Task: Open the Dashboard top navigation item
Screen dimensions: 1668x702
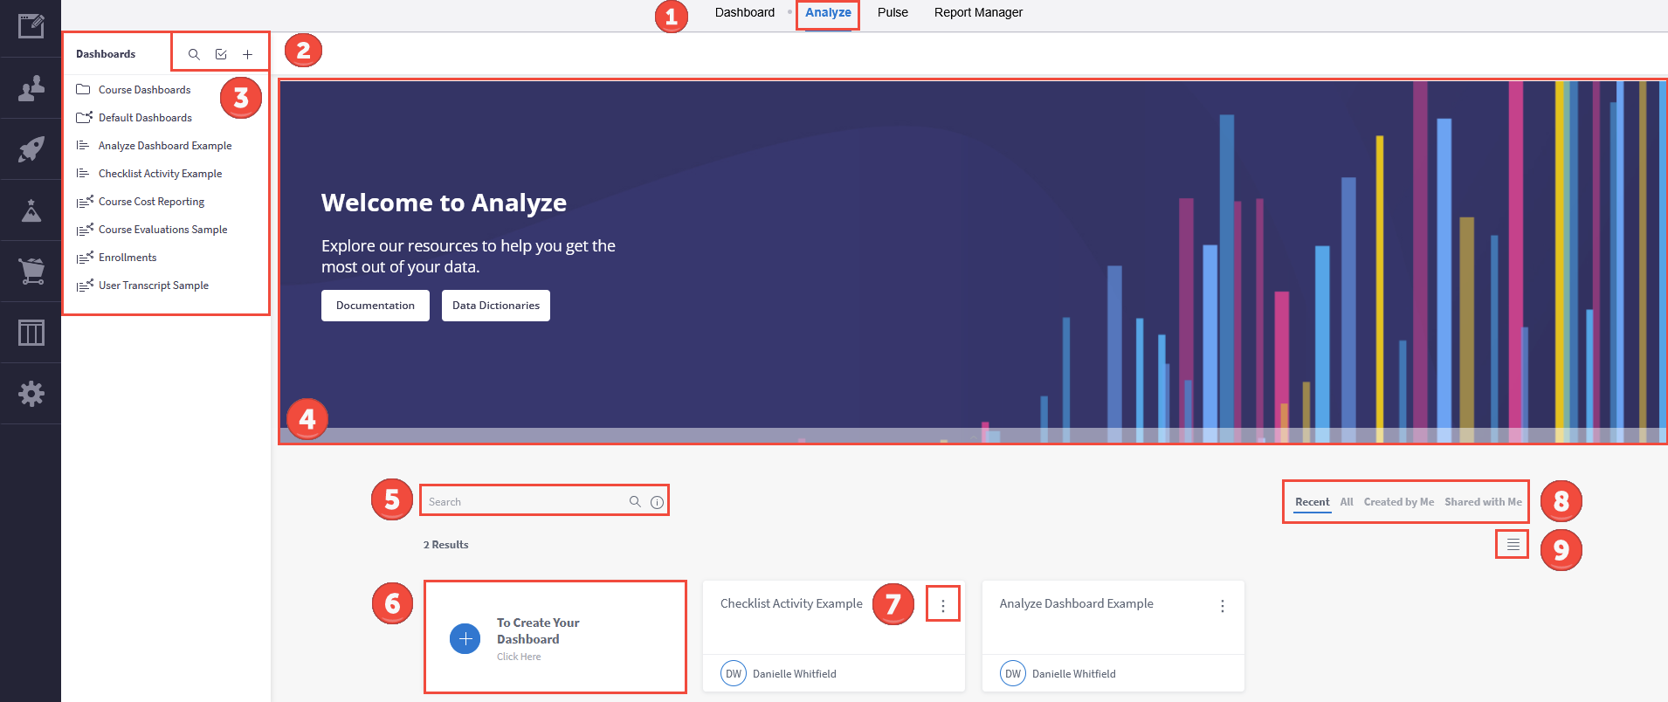Action: tap(745, 12)
